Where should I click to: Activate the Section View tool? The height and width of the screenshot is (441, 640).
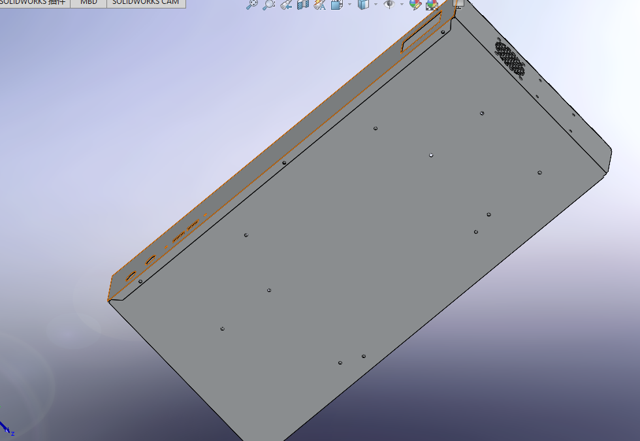(302, 5)
